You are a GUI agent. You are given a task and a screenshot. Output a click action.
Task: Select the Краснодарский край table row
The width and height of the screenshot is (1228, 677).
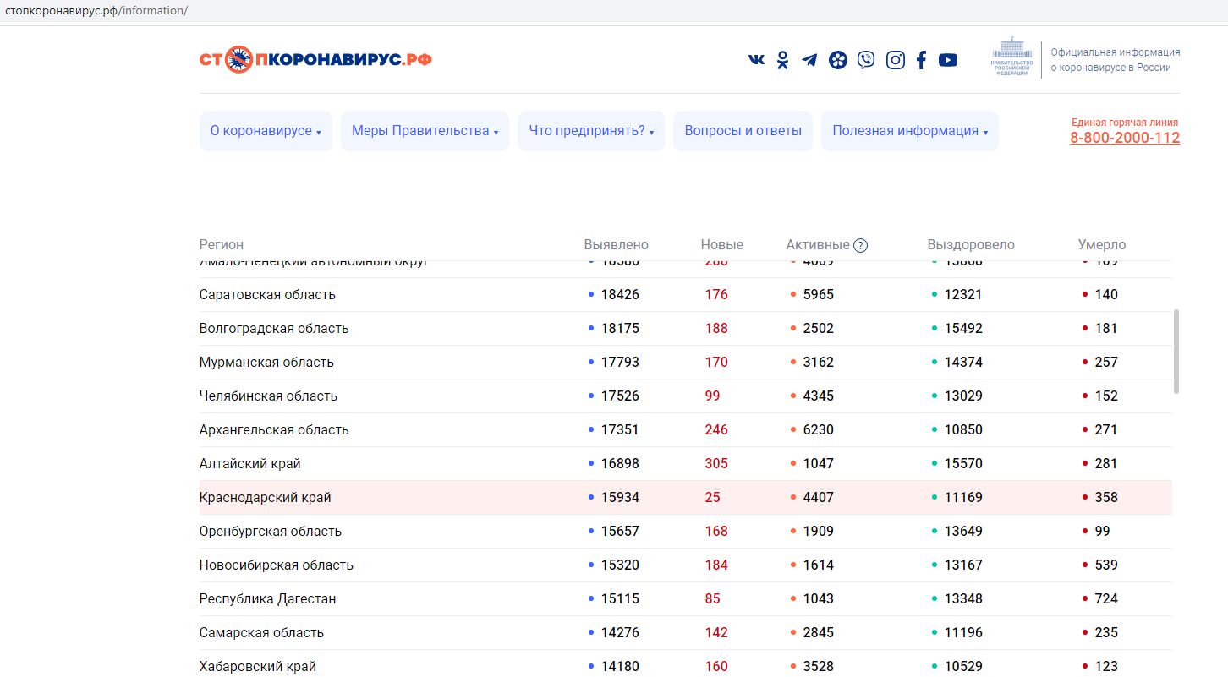(266, 498)
